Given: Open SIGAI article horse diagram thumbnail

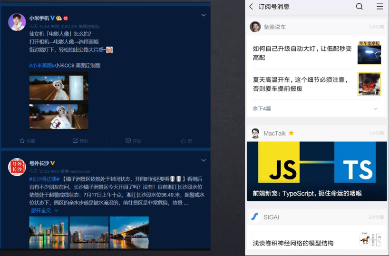Looking at the screenshot, I should (x=370, y=239).
